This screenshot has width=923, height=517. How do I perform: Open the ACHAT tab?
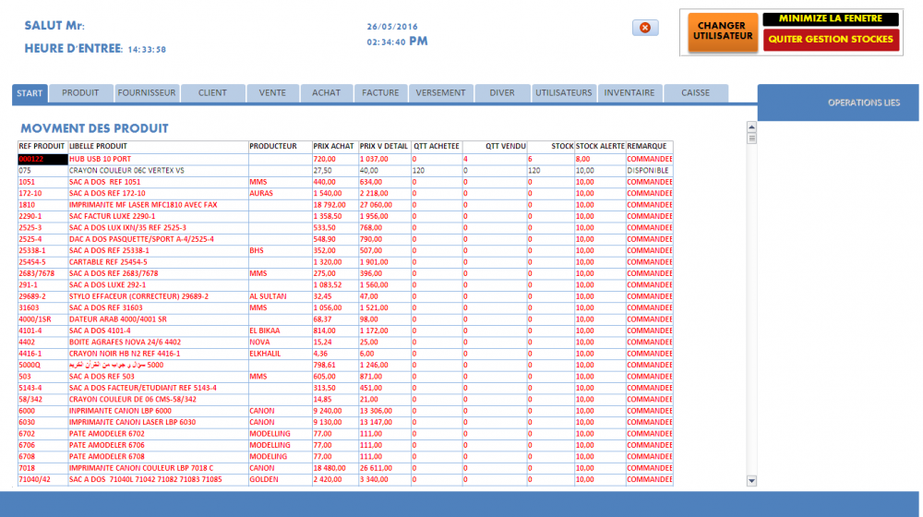point(326,93)
